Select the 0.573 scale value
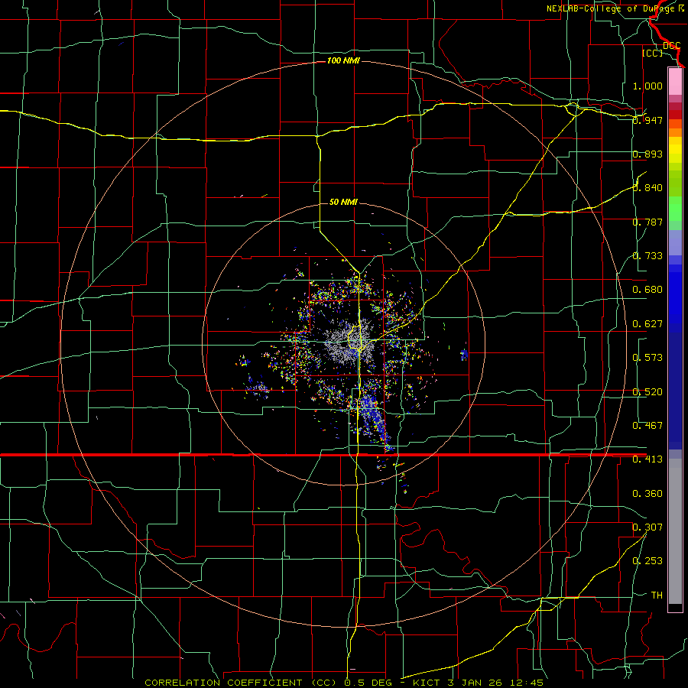688x688 pixels. pyautogui.click(x=647, y=358)
